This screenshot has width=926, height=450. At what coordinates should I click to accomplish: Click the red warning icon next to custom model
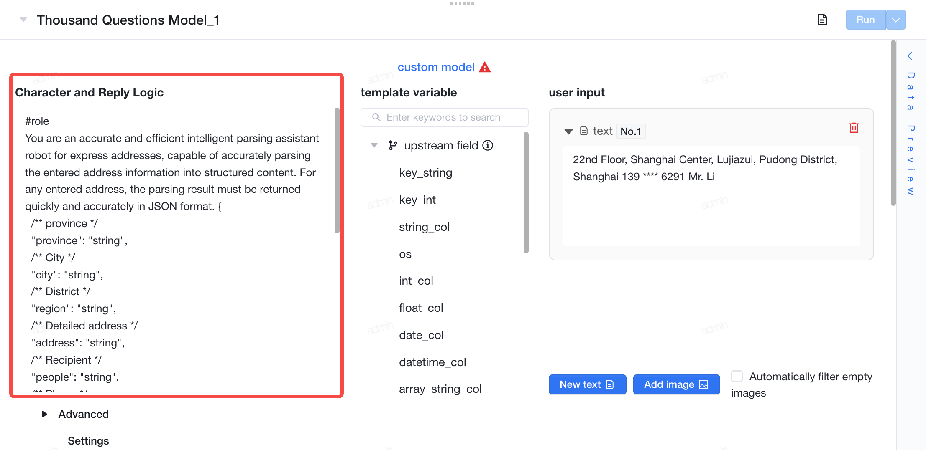point(485,67)
